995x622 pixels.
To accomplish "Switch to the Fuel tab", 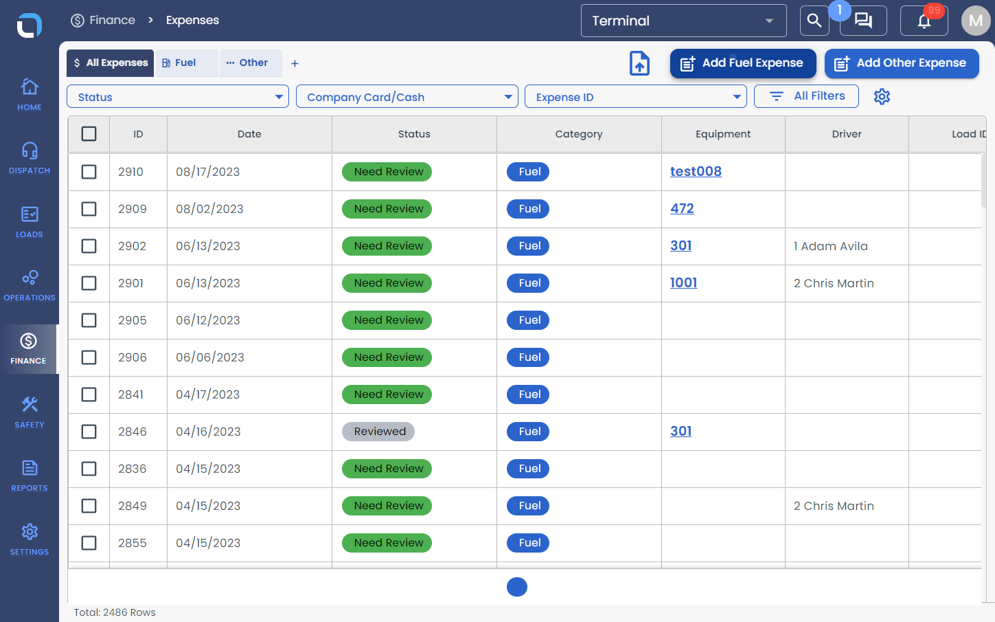I will point(187,63).
